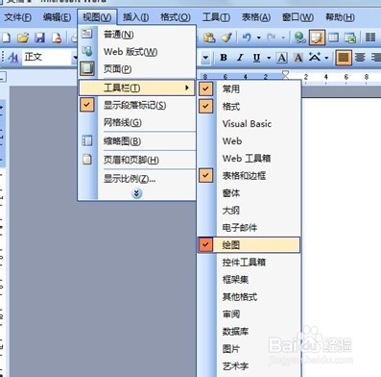
Task: Enable 控件工具箱 toolbar
Action: pos(250,263)
